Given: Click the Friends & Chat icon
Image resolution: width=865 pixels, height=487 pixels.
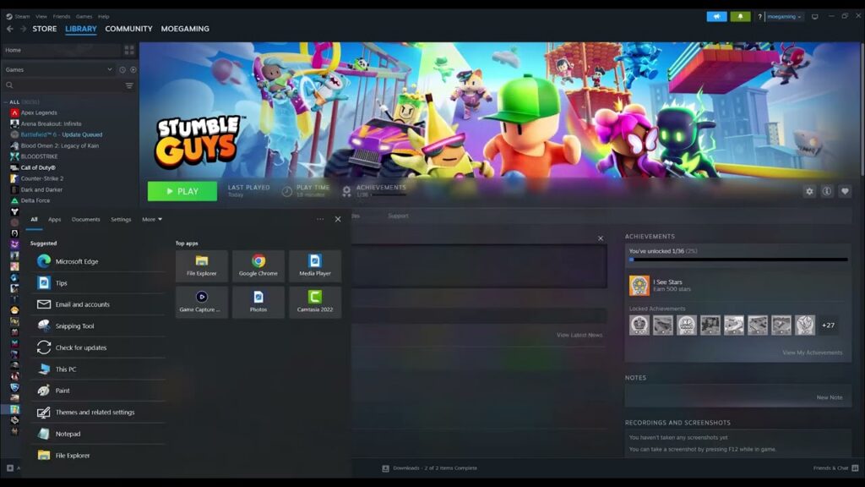Looking at the screenshot, I should pyautogui.click(x=855, y=468).
